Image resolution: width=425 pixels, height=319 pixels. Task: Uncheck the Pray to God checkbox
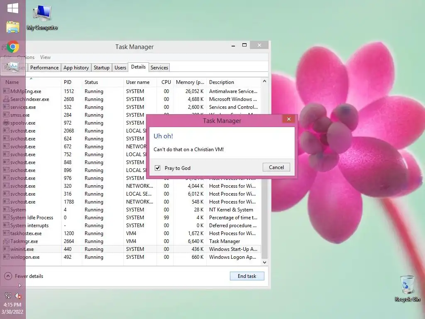157,168
